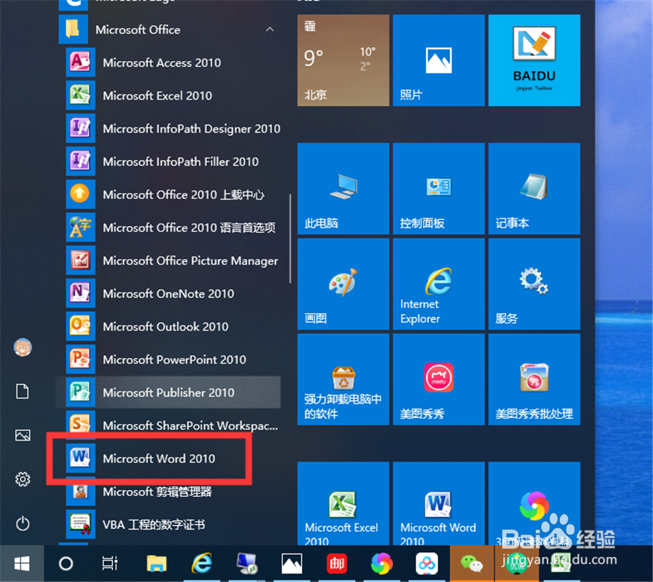This screenshot has width=653, height=582.
Task: Open Task View on the taskbar
Action: coord(110,564)
